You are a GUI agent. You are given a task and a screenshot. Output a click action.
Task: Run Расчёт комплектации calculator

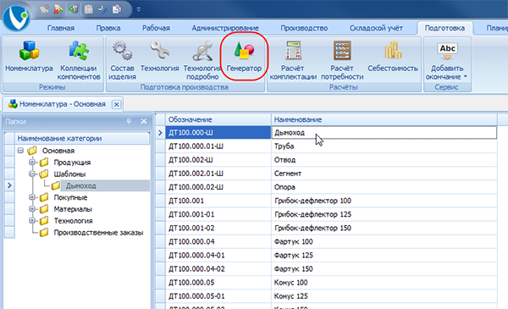click(x=293, y=59)
